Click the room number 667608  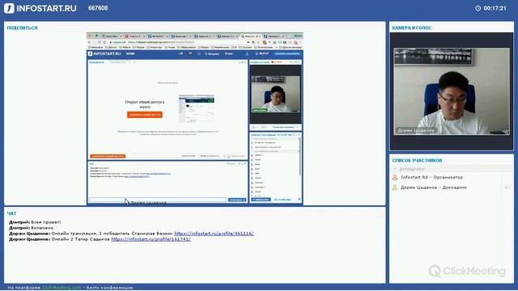98,8
